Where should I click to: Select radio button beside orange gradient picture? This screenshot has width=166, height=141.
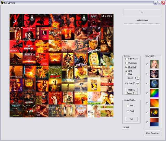(147, 103)
